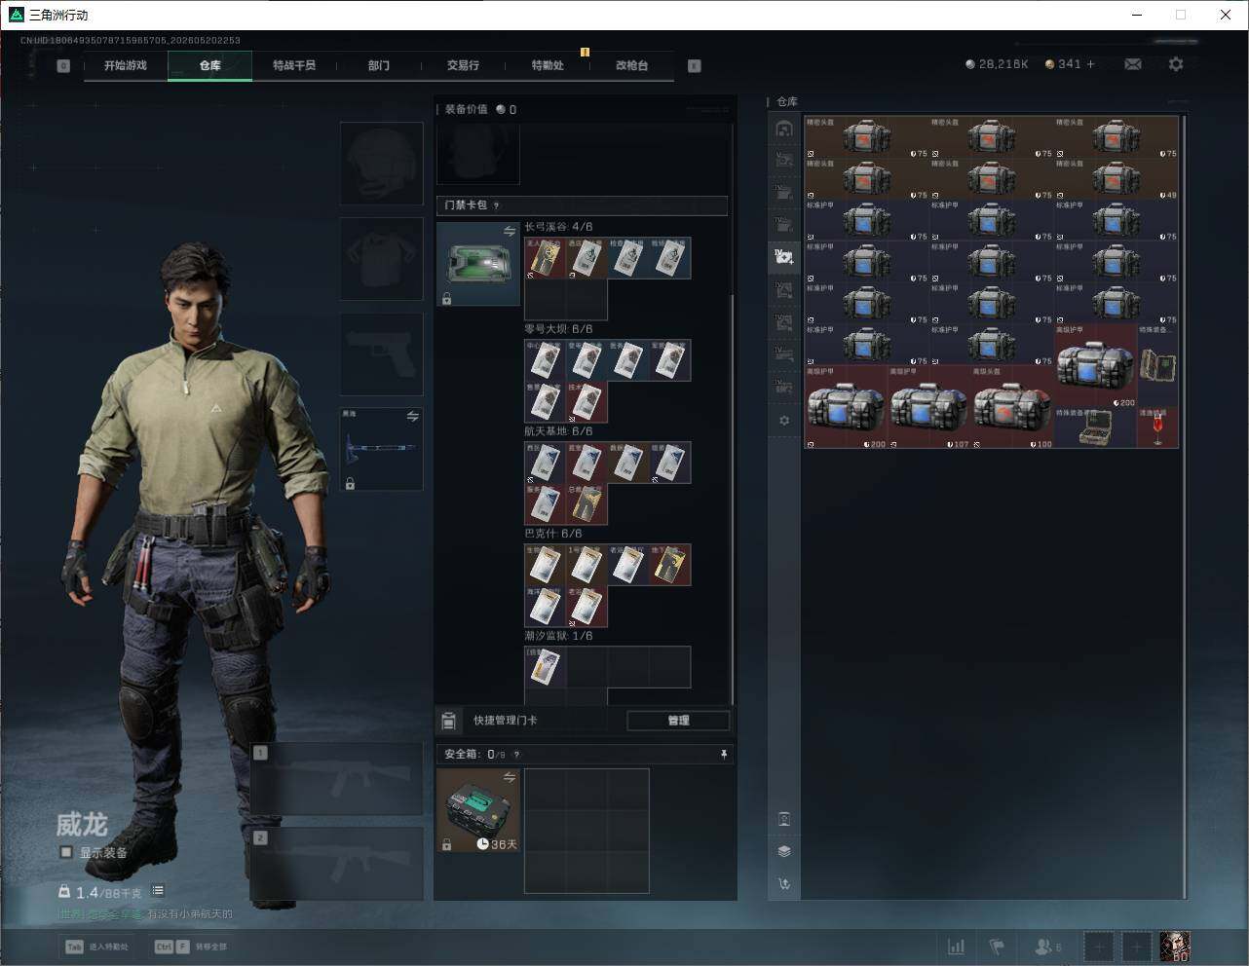The image size is (1249, 966).
Task: Select the safe box showing 36天
Action: click(x=478, y=810)
